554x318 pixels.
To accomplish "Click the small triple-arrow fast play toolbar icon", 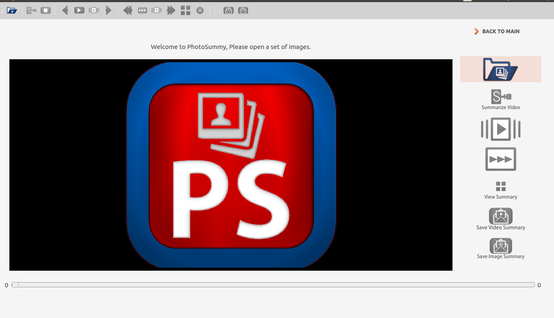I will pyautogui.click(x=142, y=10).
